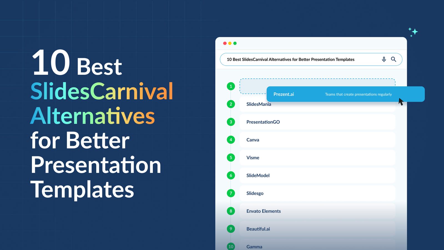Click the green number 5 badge

pyautogui.click(x=231, y=157)
